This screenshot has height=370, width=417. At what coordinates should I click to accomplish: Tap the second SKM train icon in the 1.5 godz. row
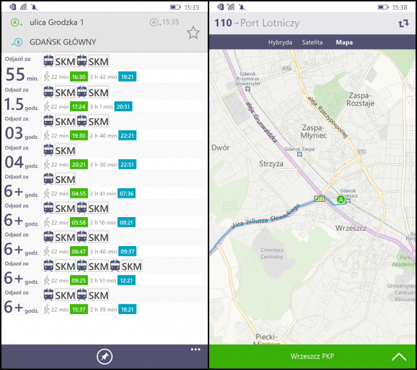[81, 92]
